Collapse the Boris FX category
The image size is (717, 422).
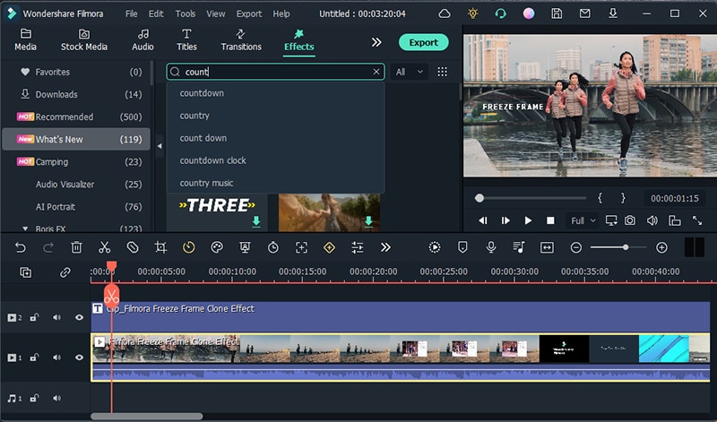[x=25, y=228]
